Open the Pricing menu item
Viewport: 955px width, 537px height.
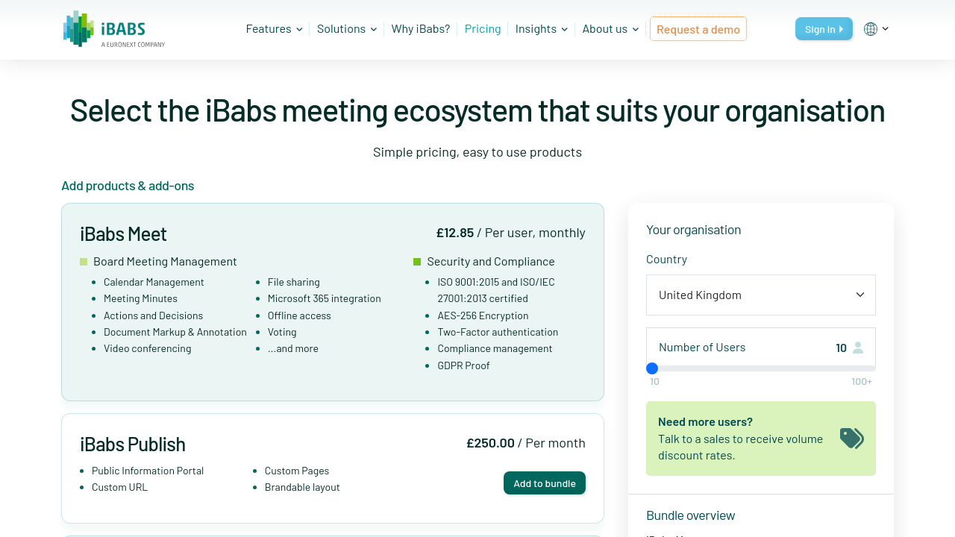click(x=483, y=29)
